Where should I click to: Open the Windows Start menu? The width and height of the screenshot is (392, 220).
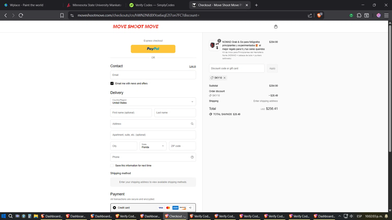[x=4, y=216]
